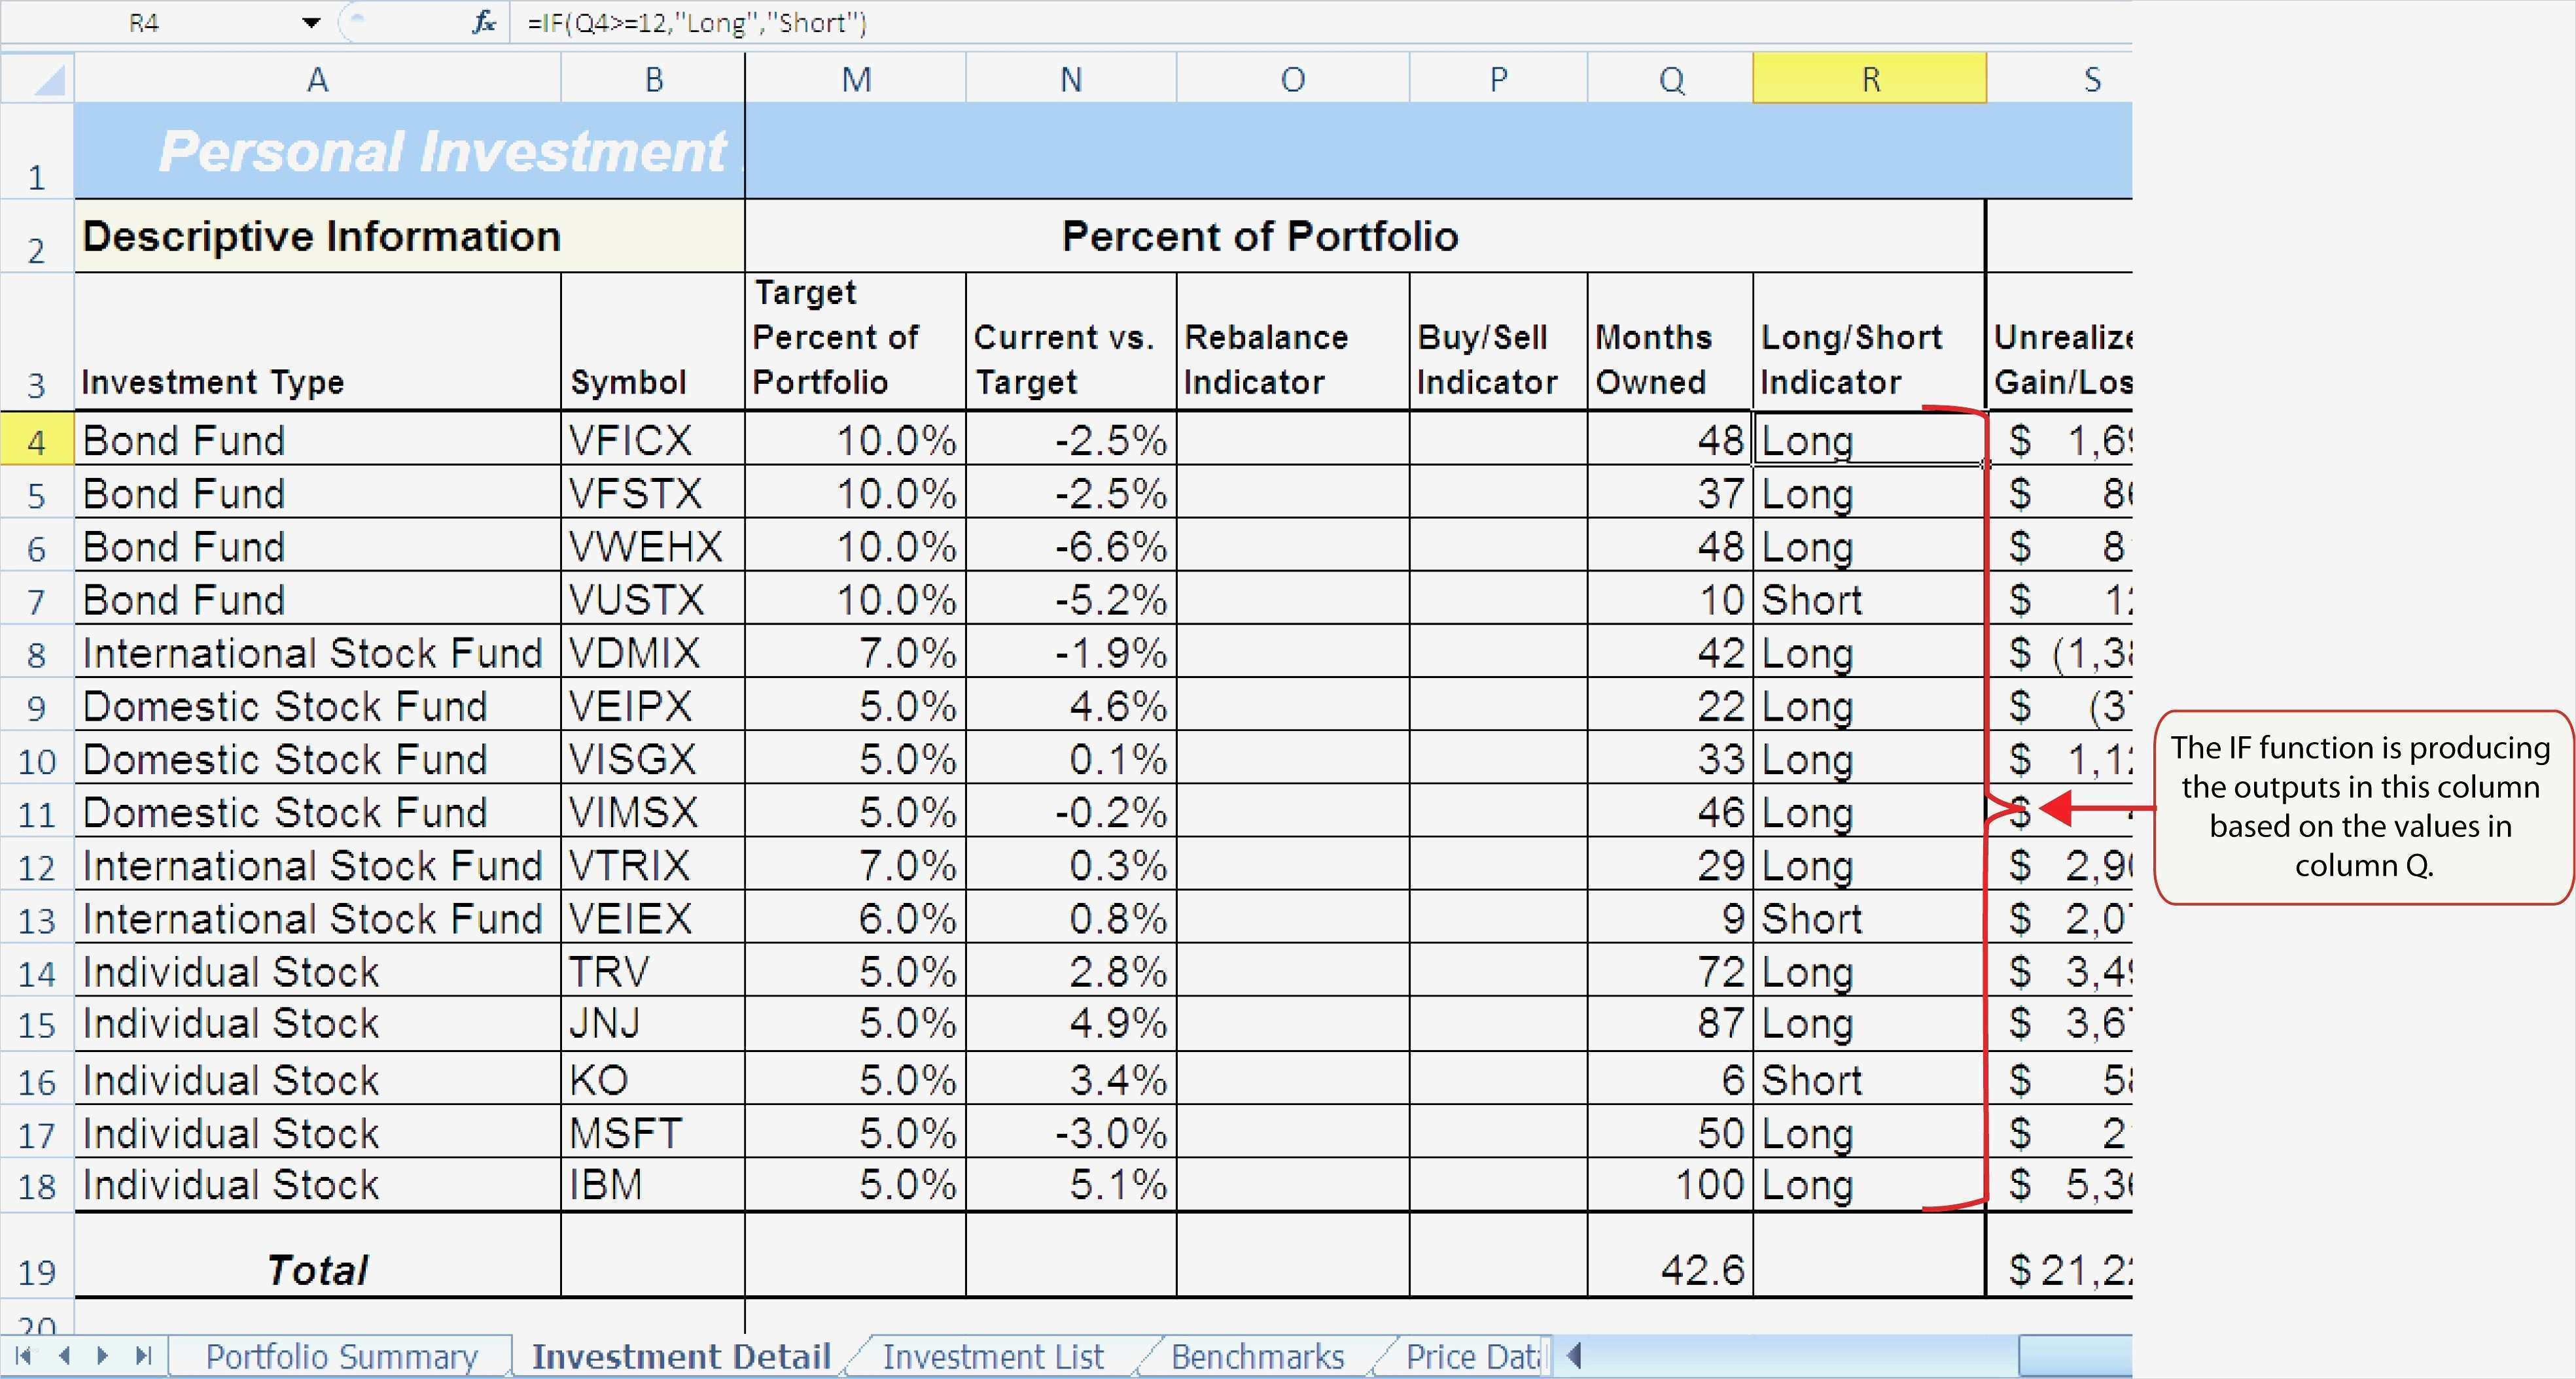Click the fx Insert Function icon

[484, 22]
